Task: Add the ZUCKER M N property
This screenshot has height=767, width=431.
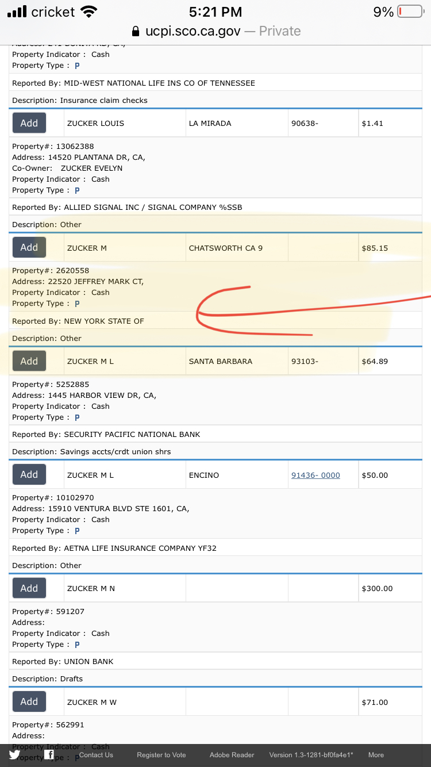Action: tap(29, 588)
